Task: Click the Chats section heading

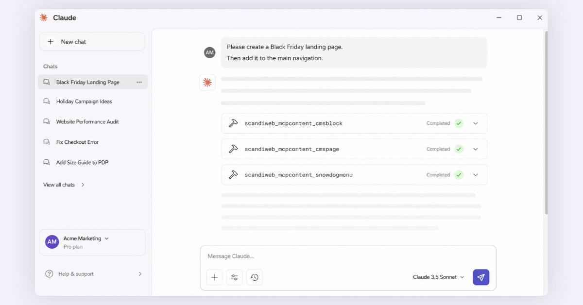Action: [50, 67]
